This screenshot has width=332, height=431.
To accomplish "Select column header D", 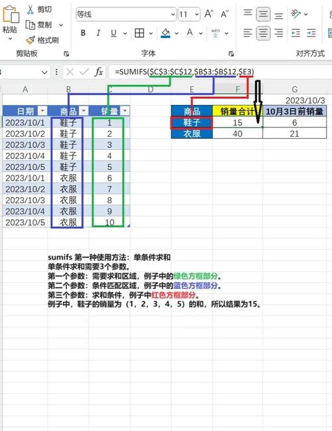I will tap(151, 90).
